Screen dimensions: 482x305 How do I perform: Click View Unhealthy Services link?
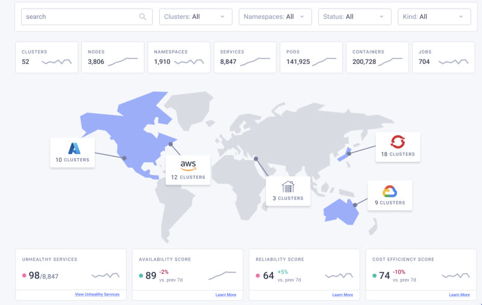pos(97,294)
